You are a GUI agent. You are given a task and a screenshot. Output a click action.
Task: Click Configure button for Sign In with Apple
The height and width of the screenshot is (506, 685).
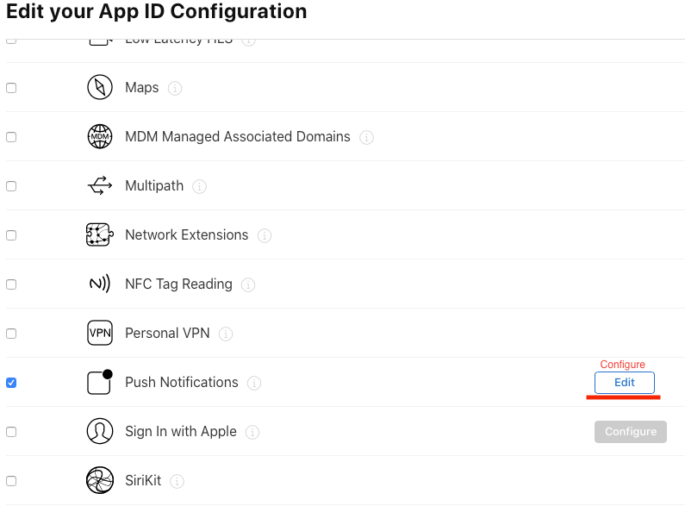[631, 432]
